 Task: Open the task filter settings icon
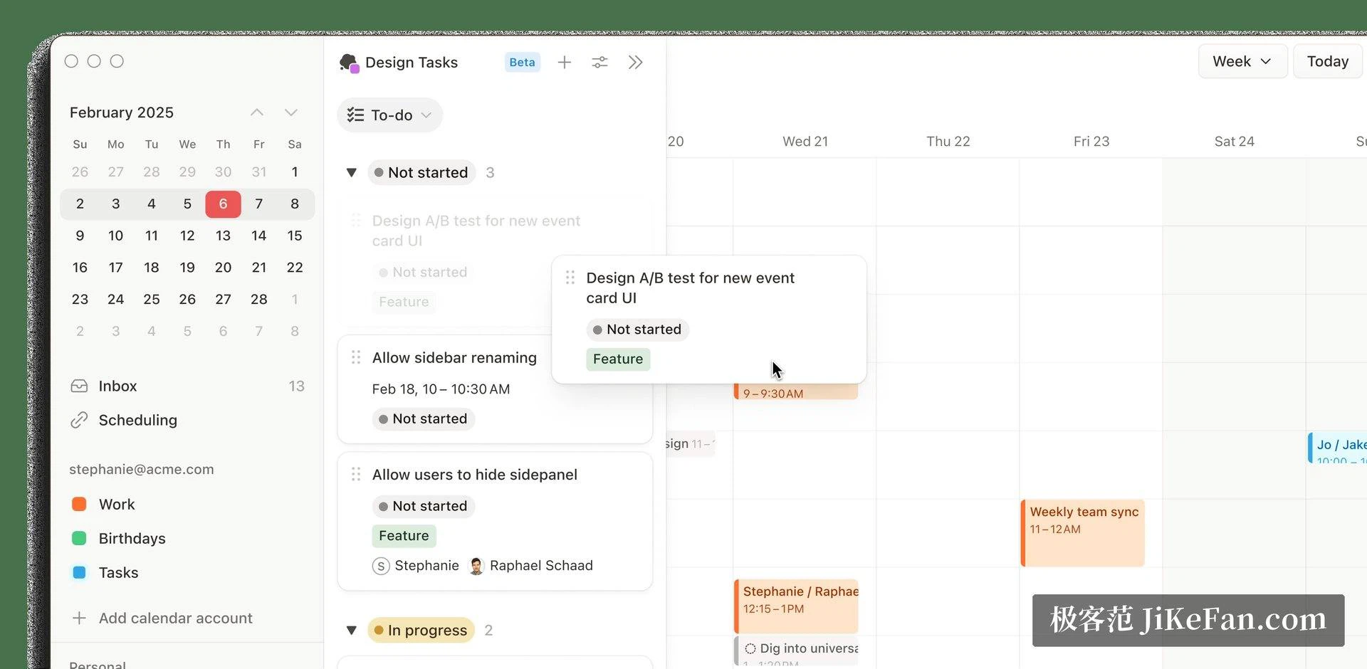click(600, 63)
